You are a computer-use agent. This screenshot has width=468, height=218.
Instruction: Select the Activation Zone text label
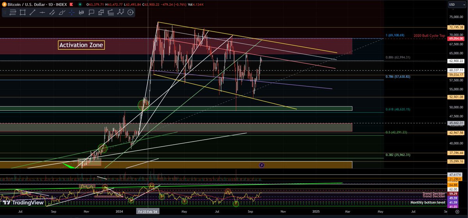click(x=82, y=45)
